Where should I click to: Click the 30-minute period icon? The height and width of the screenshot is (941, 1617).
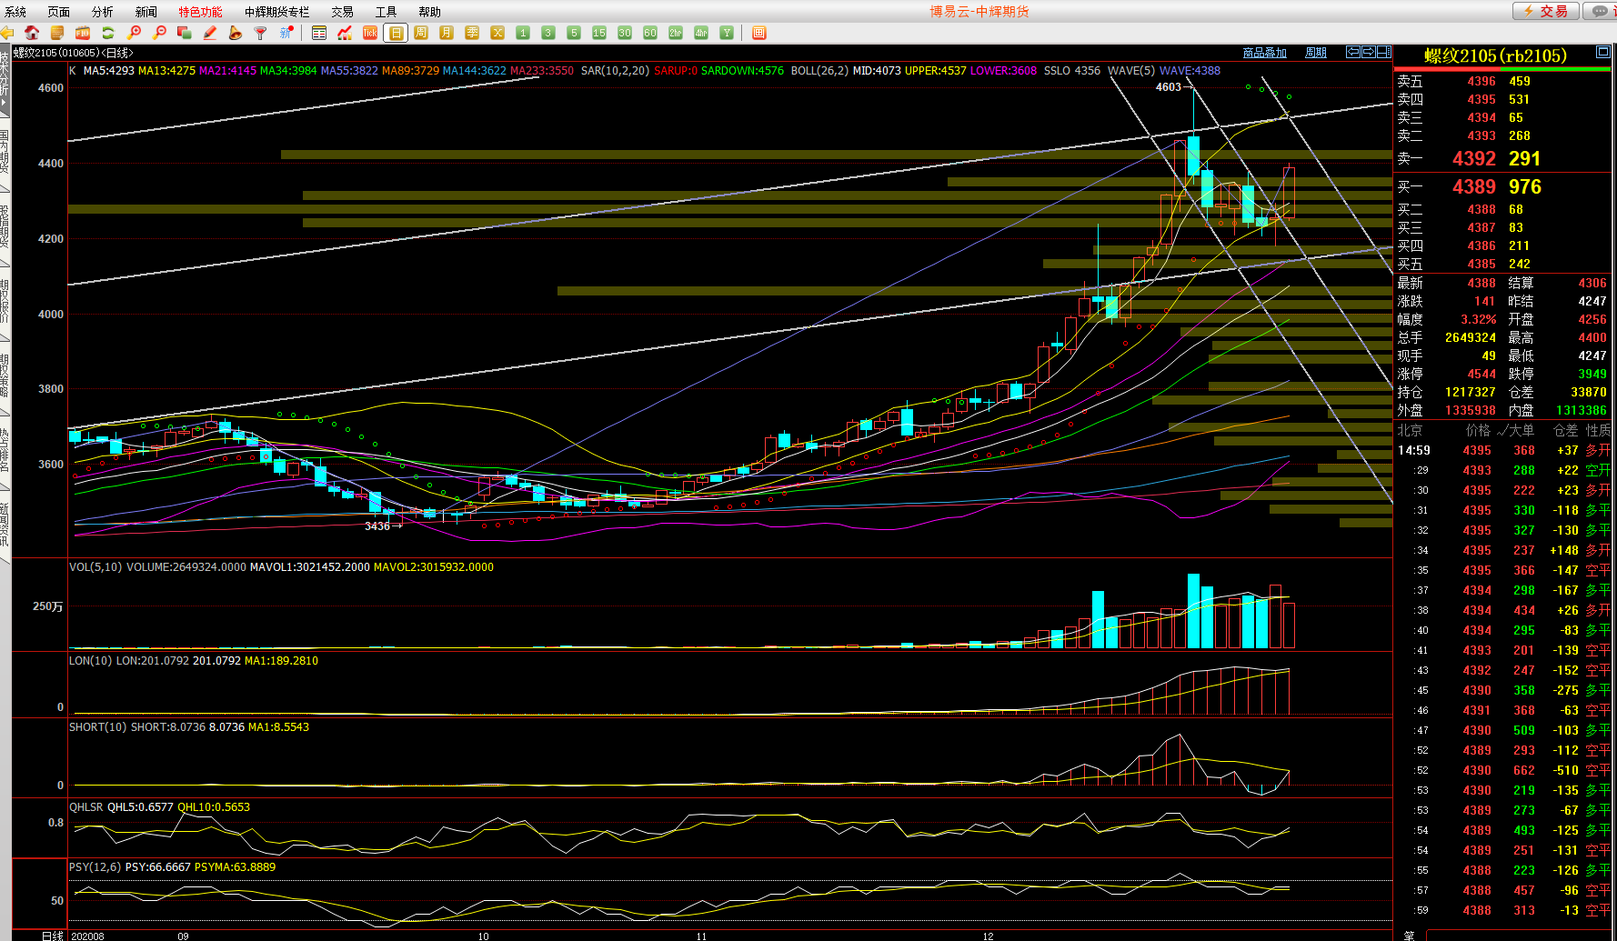[x=625, y=33]
